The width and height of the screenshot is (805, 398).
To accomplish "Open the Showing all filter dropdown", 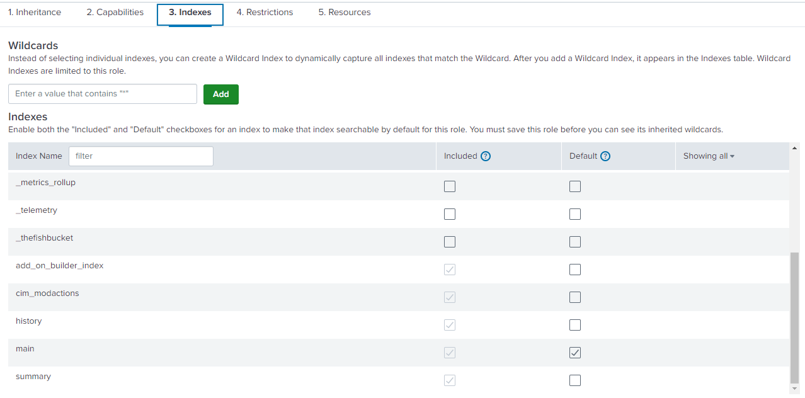I will [709, 156].
